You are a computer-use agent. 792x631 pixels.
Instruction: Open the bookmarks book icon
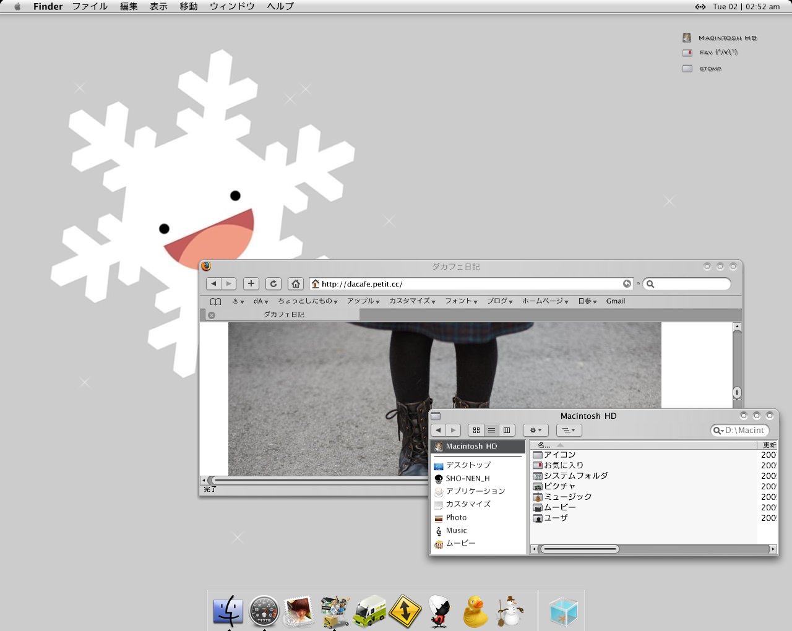pos(215,301)
